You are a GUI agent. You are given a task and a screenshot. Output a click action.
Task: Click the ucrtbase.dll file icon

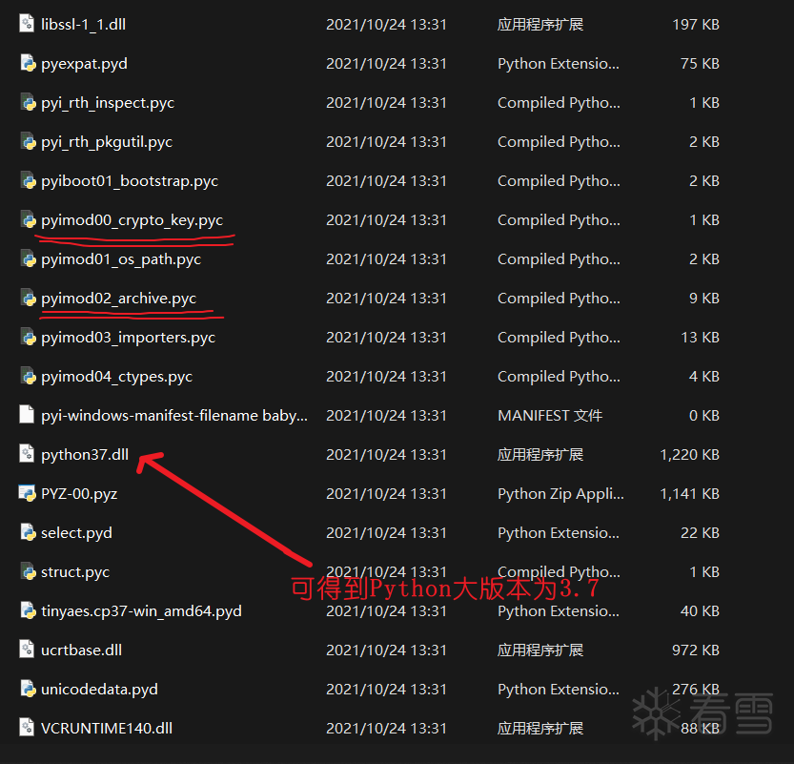pos(27,649)
